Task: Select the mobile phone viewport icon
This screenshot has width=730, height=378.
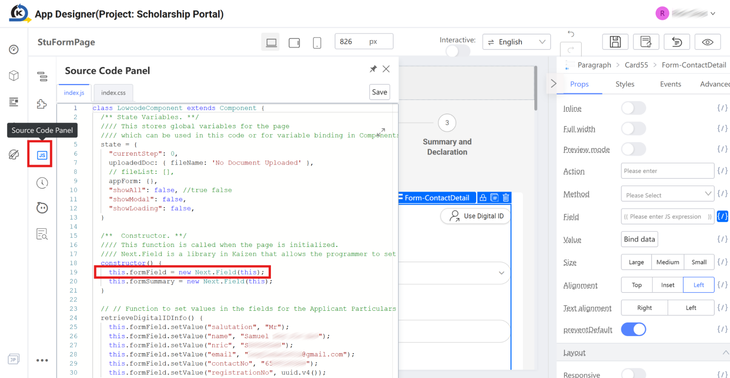Action: click(x=317, y=42)
